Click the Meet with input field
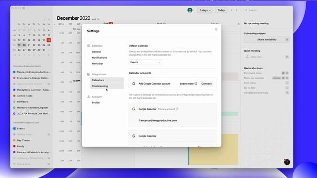Screen dimensions: 317x178 (267, 57)
